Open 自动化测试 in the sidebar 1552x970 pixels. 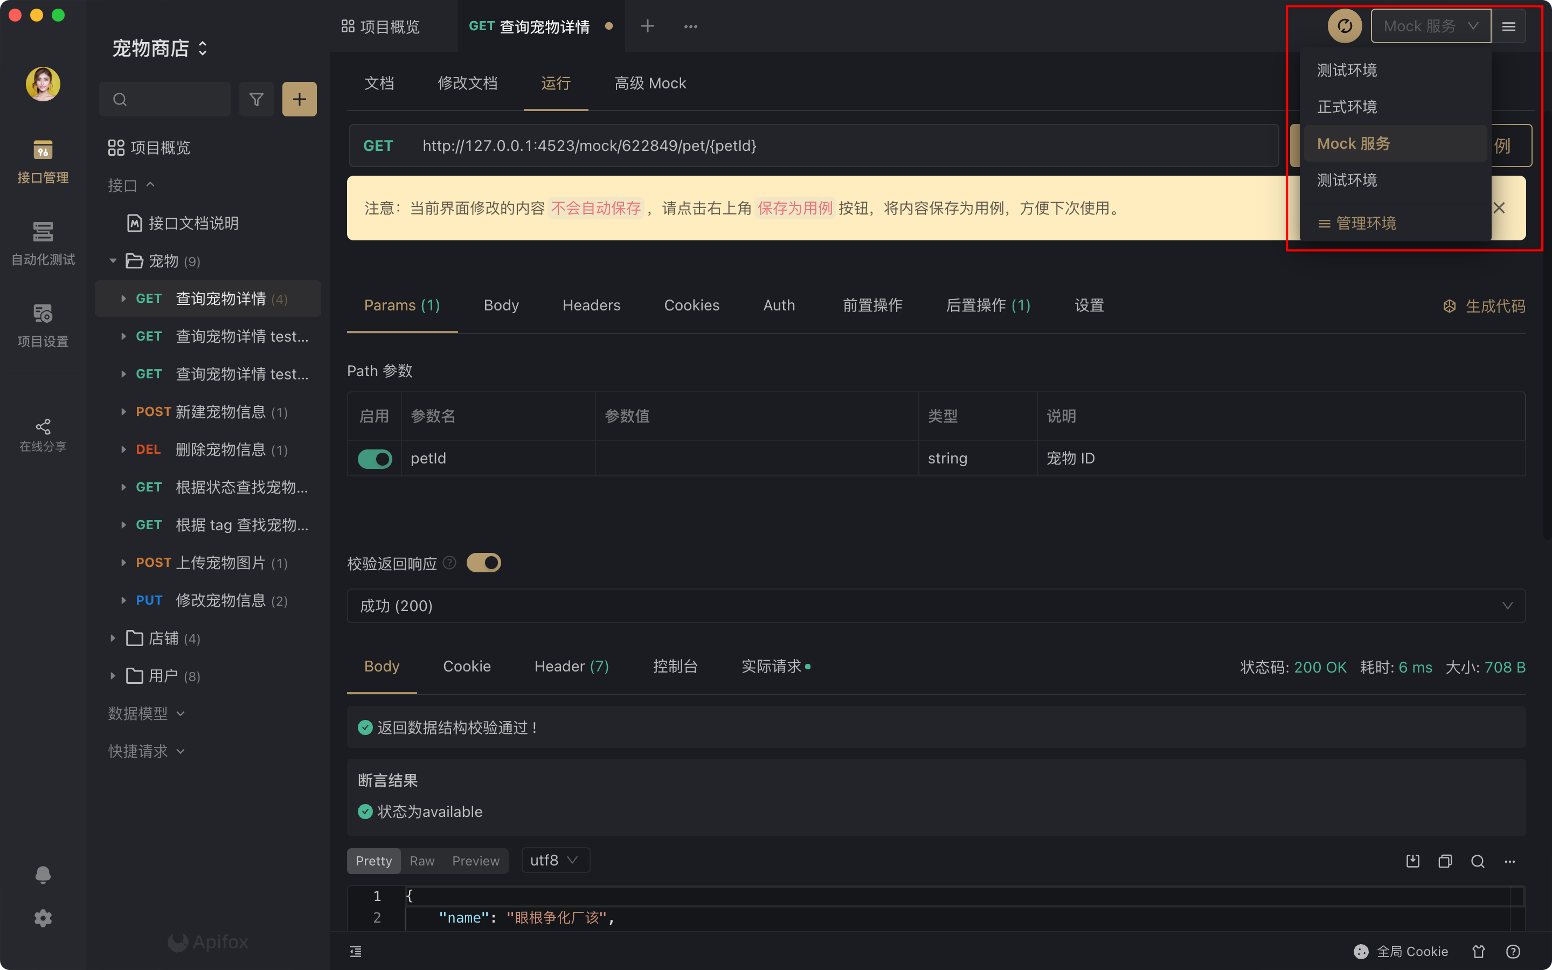coord(43,242)
